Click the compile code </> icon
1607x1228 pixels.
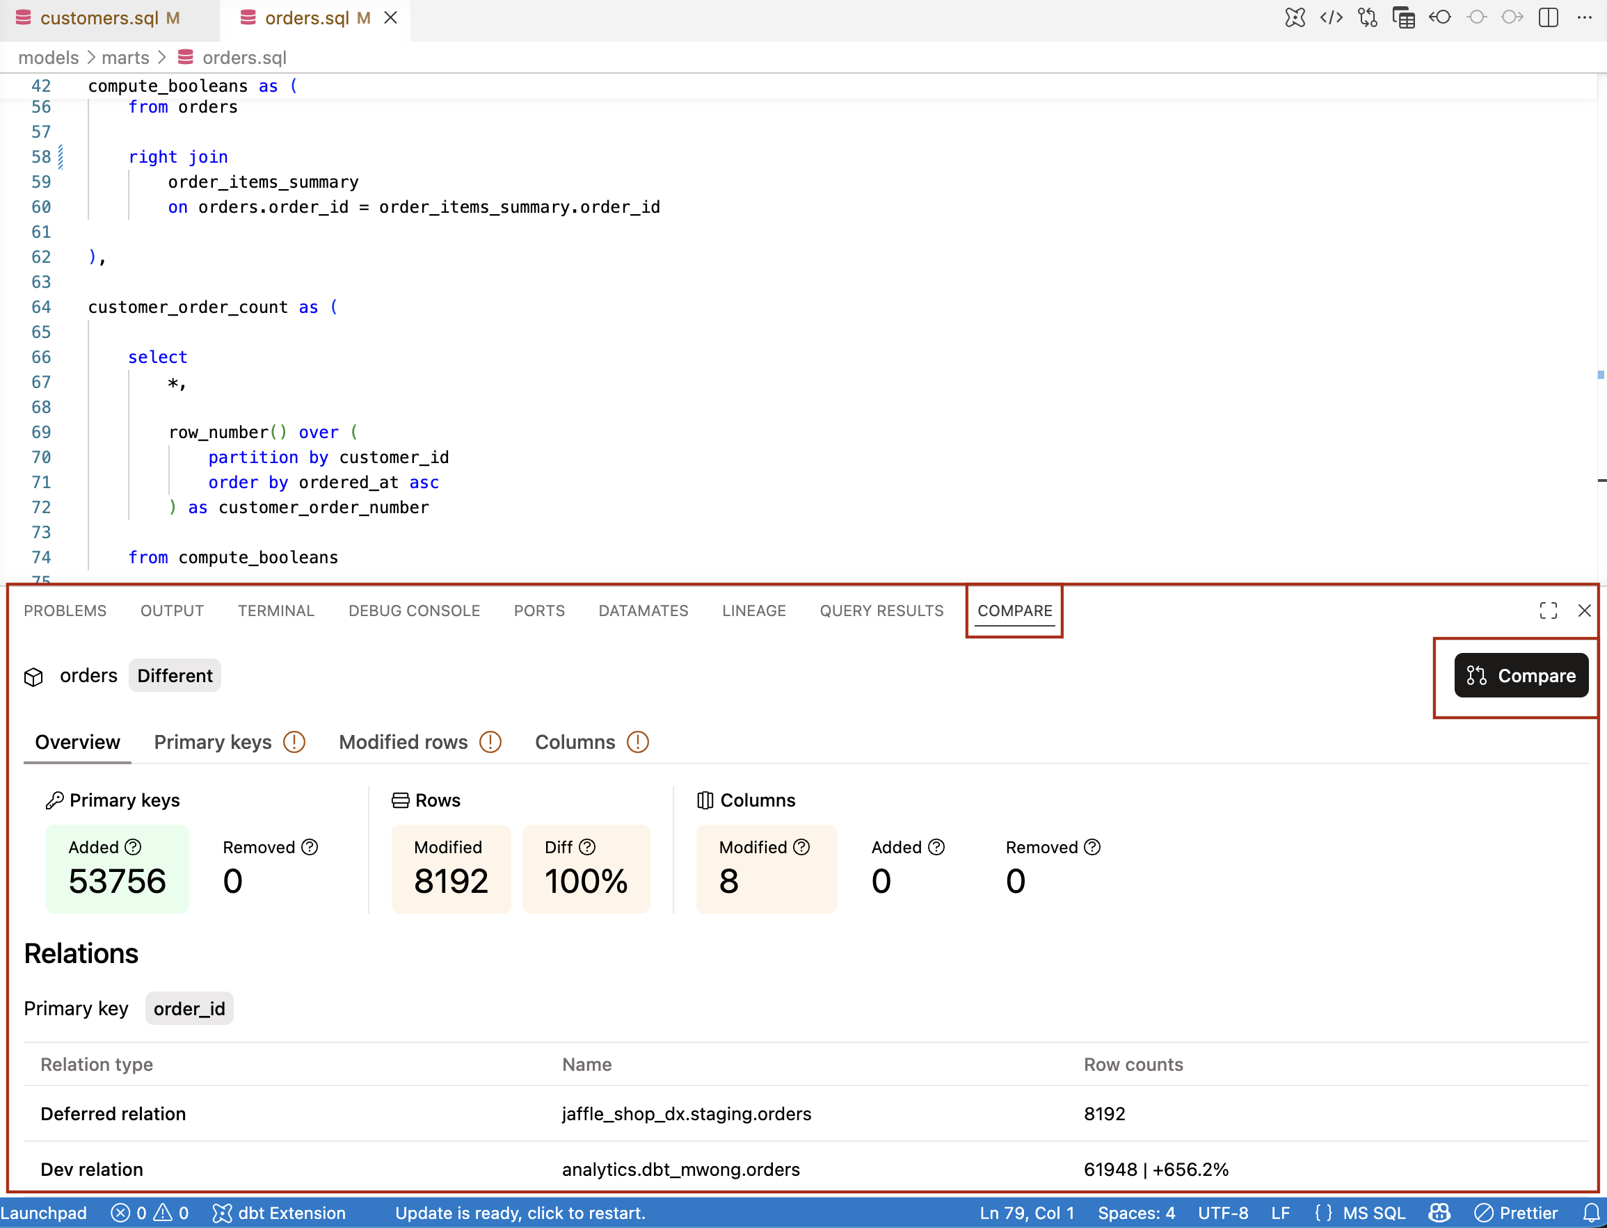1332,17
